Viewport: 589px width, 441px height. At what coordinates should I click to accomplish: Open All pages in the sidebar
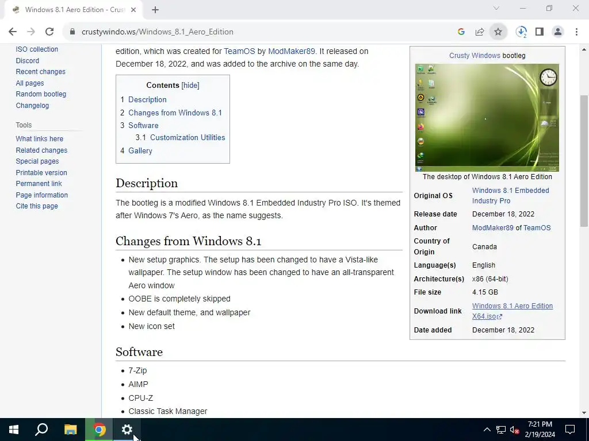[x=30, y=83]
